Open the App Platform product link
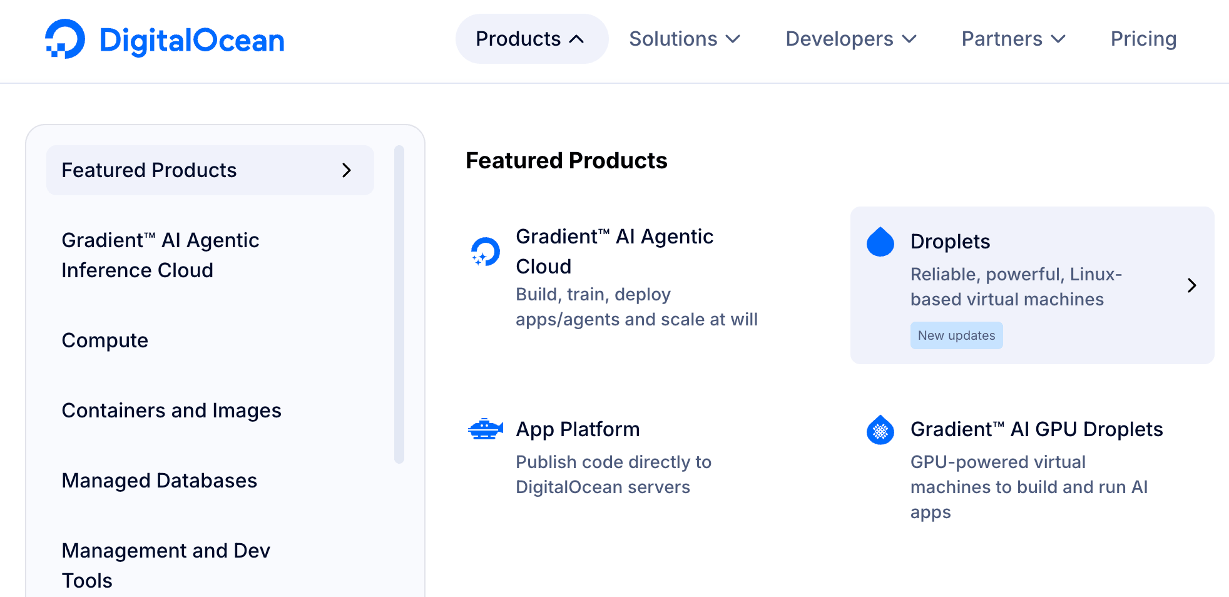The image size is (1229, 597). click(x=578, y=429)
